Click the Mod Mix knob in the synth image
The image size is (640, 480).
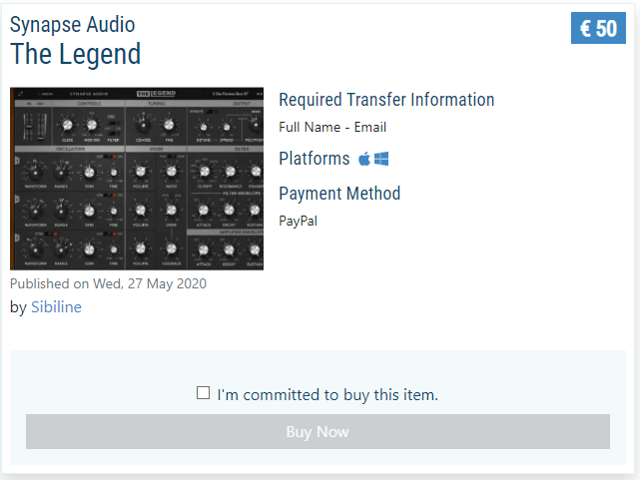[x=92, y=125]
